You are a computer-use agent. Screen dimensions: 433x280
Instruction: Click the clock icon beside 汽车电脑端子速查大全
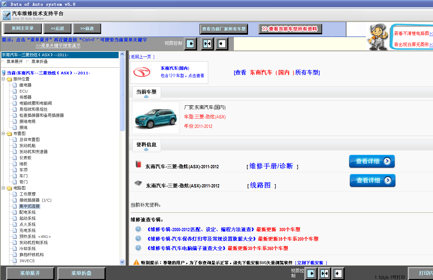[138, 248]
